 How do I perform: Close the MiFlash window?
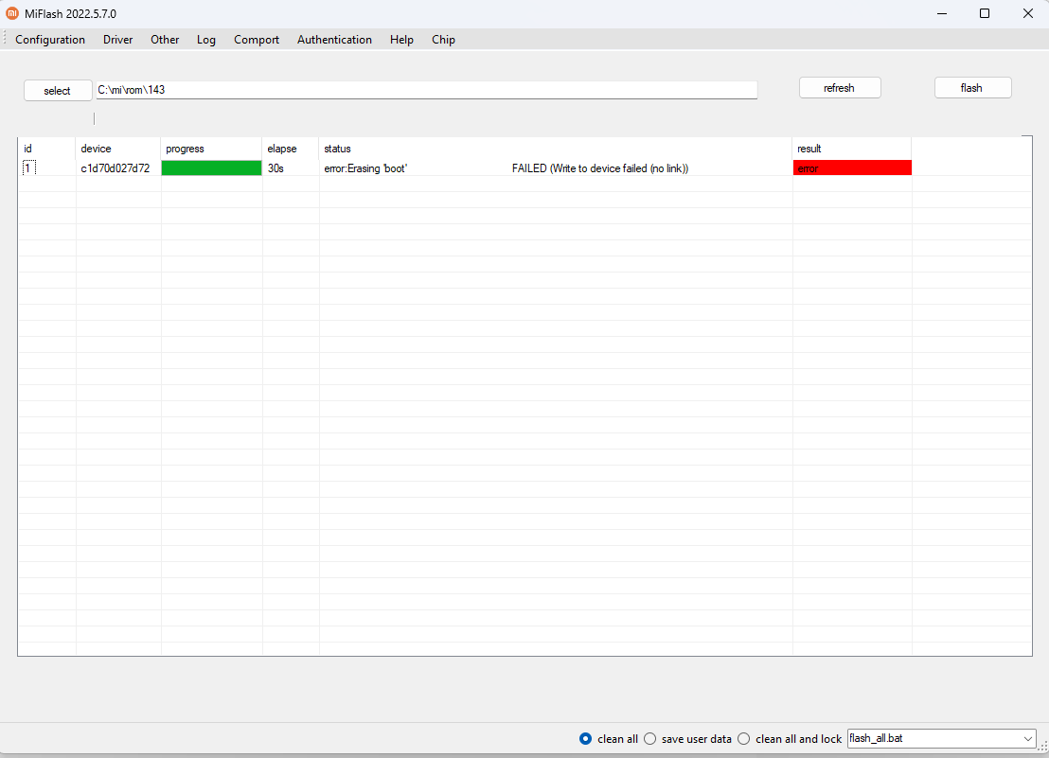(1027, 13)
